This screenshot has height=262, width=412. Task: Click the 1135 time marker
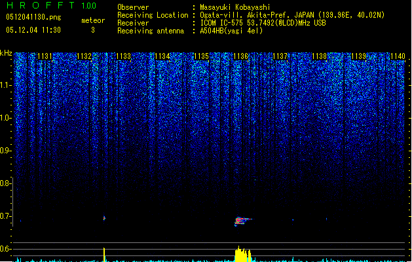[202, 56]
